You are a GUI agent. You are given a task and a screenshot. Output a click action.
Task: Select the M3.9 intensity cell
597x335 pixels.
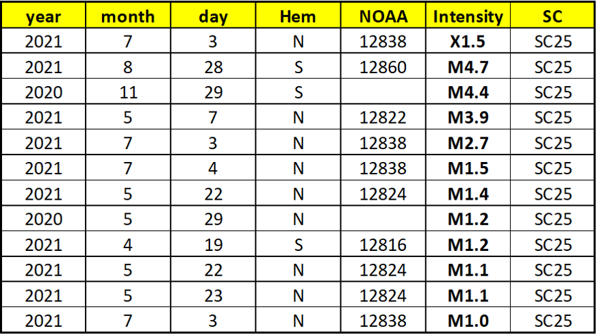468,118
